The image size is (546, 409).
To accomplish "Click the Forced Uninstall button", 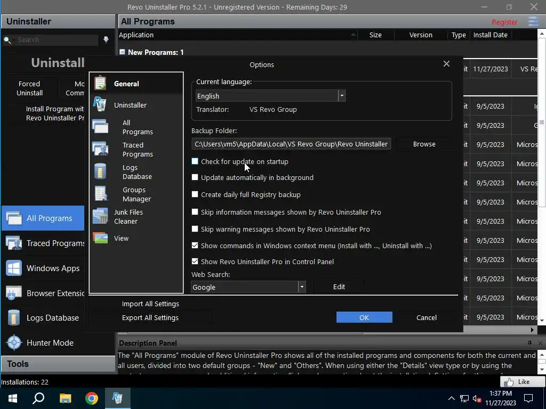I will [x=30, y=88].
